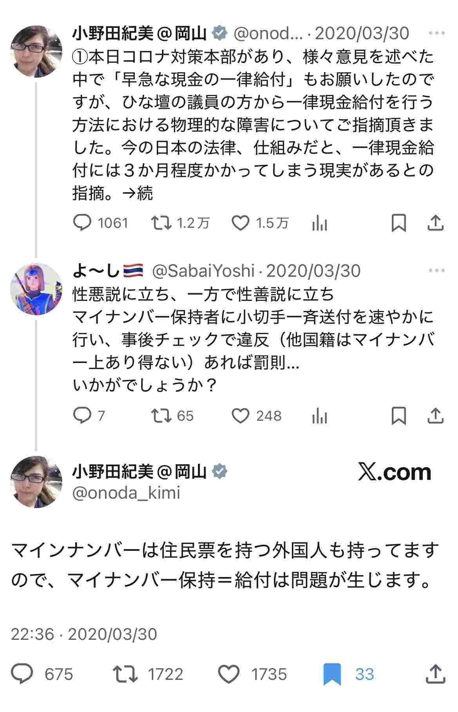Reply to the main tweet with 675 replies
The image size is (458, 712).
pos(22,674)
